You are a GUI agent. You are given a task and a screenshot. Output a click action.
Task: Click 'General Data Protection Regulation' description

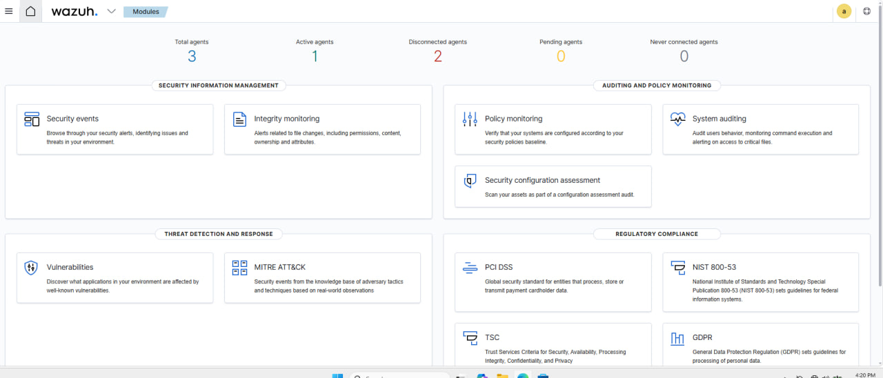(769, 356)
